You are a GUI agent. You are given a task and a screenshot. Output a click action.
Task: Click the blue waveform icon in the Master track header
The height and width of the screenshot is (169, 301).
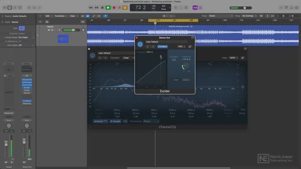tap(63, 39)
